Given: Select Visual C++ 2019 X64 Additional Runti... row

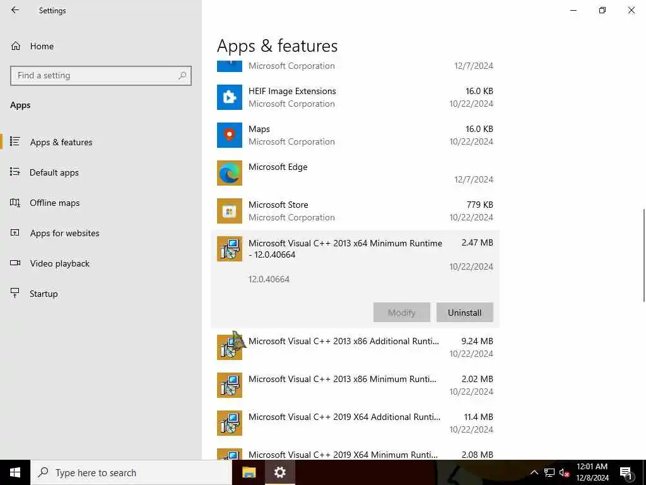Looking at the screenshot, I should click(x=355, y=423).
